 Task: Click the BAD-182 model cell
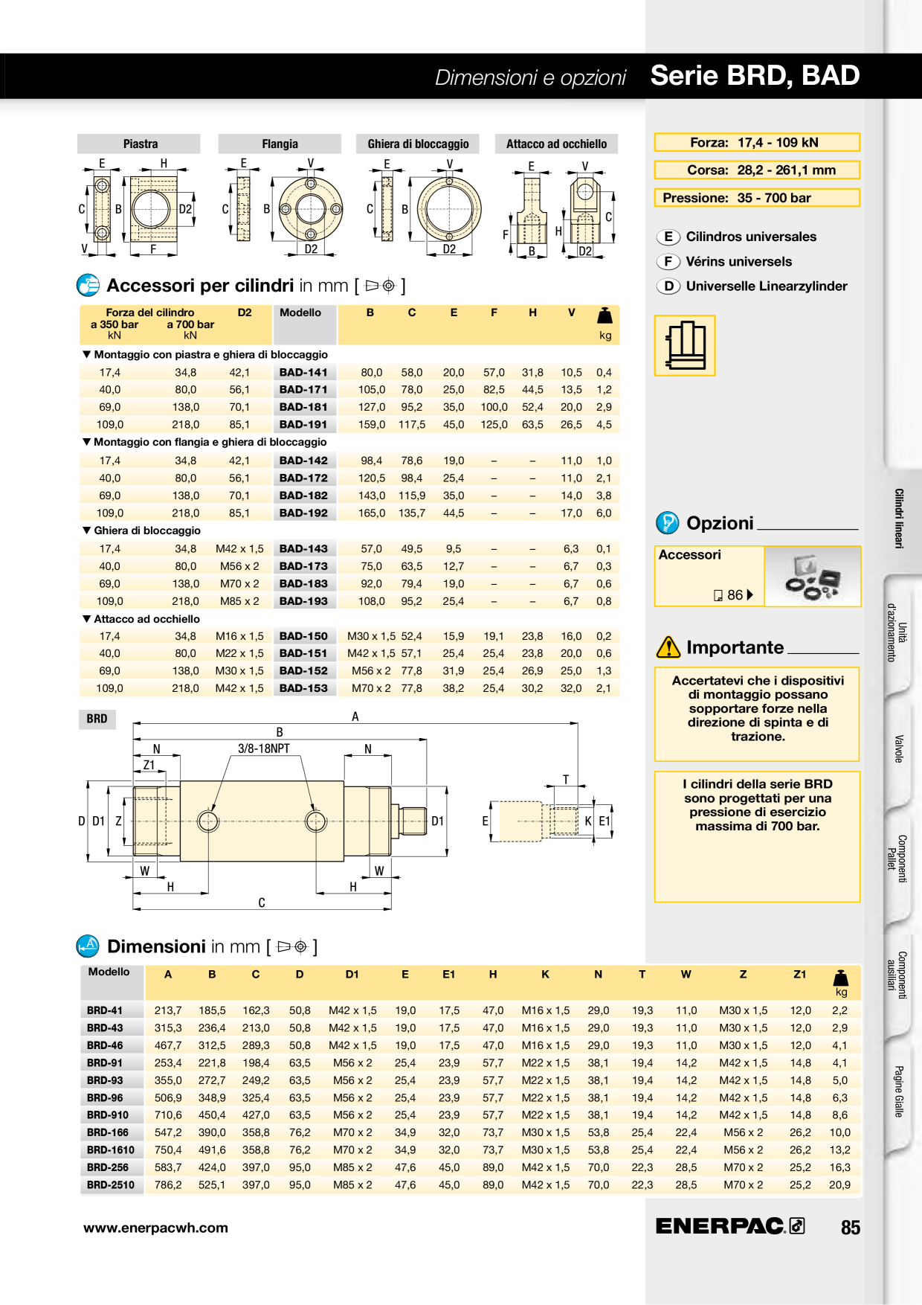pyautogui.click(x=303, y=496)
